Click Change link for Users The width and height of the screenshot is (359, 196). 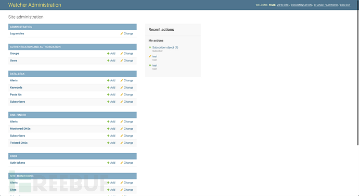click(x=127, y=60)
